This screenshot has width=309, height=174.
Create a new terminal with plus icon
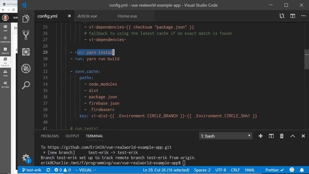(261, 136)
